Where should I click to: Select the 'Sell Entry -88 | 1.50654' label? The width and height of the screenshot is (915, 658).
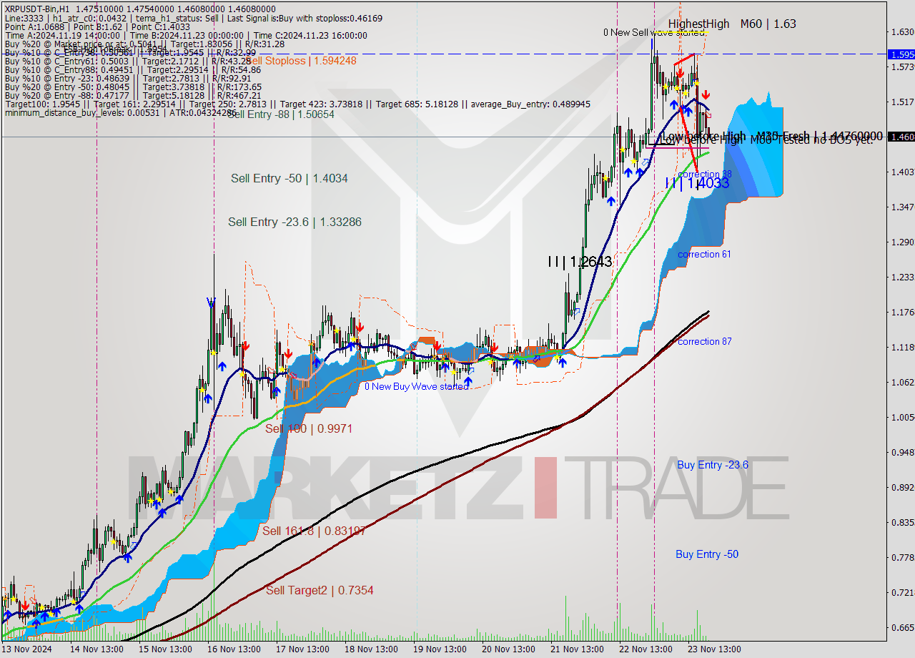tap(280, 114)
